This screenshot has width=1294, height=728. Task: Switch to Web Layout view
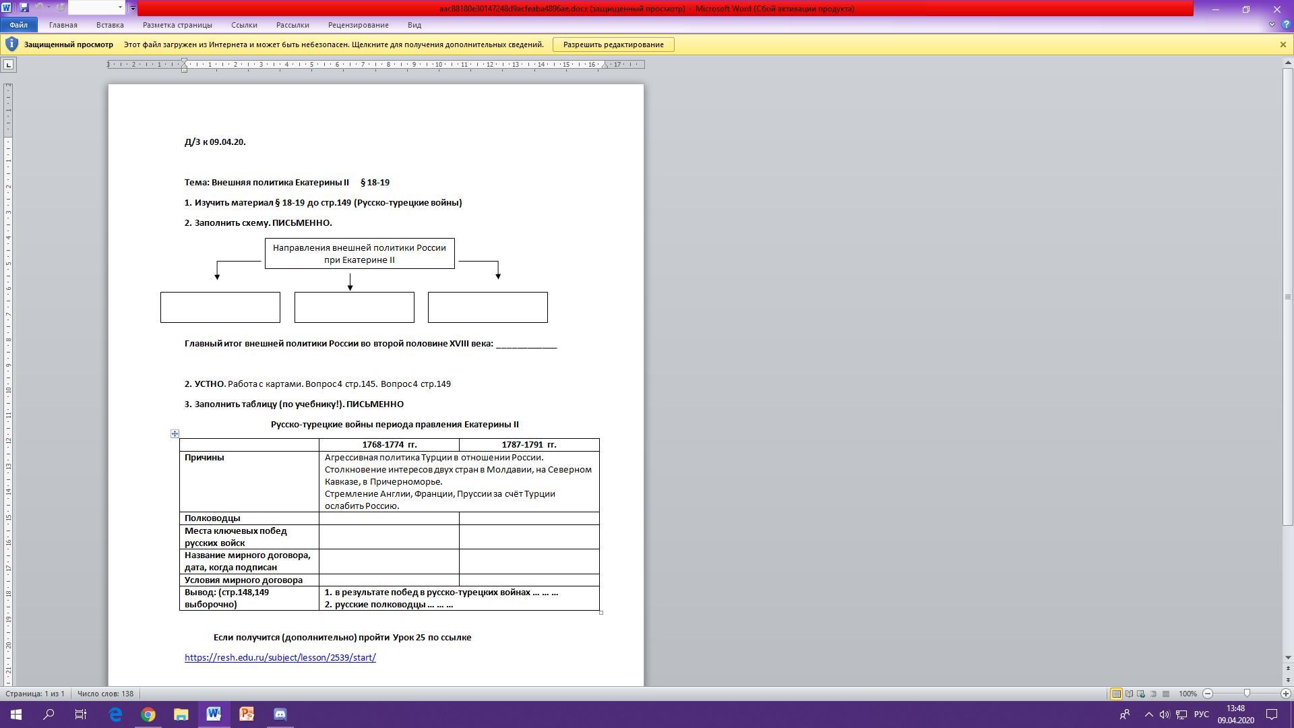(x=1141, y=694)
